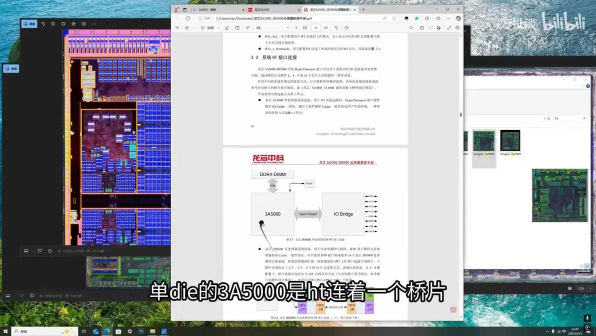
Task: Click the black extension icon in Edge toolbar
Action: [x=406, y=18]
